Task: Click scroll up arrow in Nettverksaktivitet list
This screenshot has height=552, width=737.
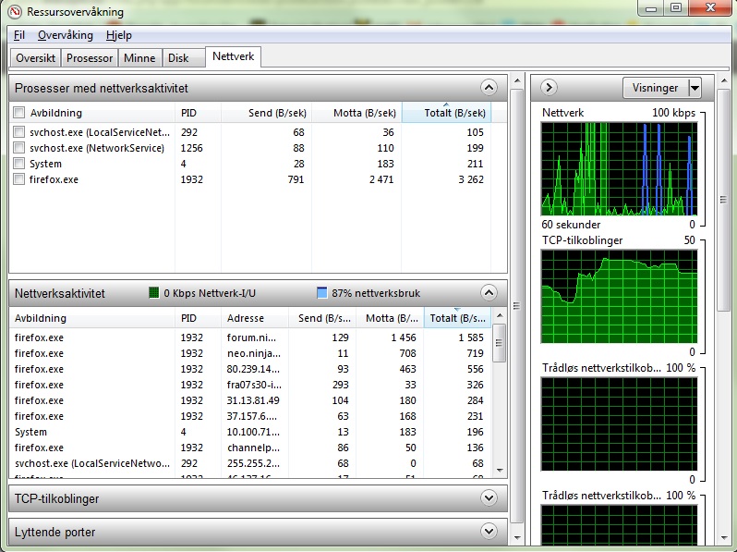Action: (501, 315)
